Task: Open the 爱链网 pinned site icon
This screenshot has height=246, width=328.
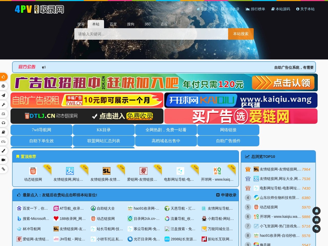Action: coord(143,171)
